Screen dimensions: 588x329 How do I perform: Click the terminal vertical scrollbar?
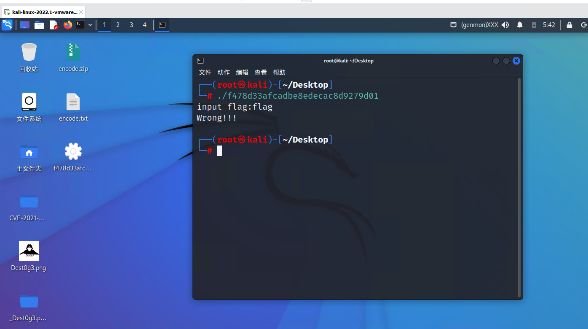(520, 187)
